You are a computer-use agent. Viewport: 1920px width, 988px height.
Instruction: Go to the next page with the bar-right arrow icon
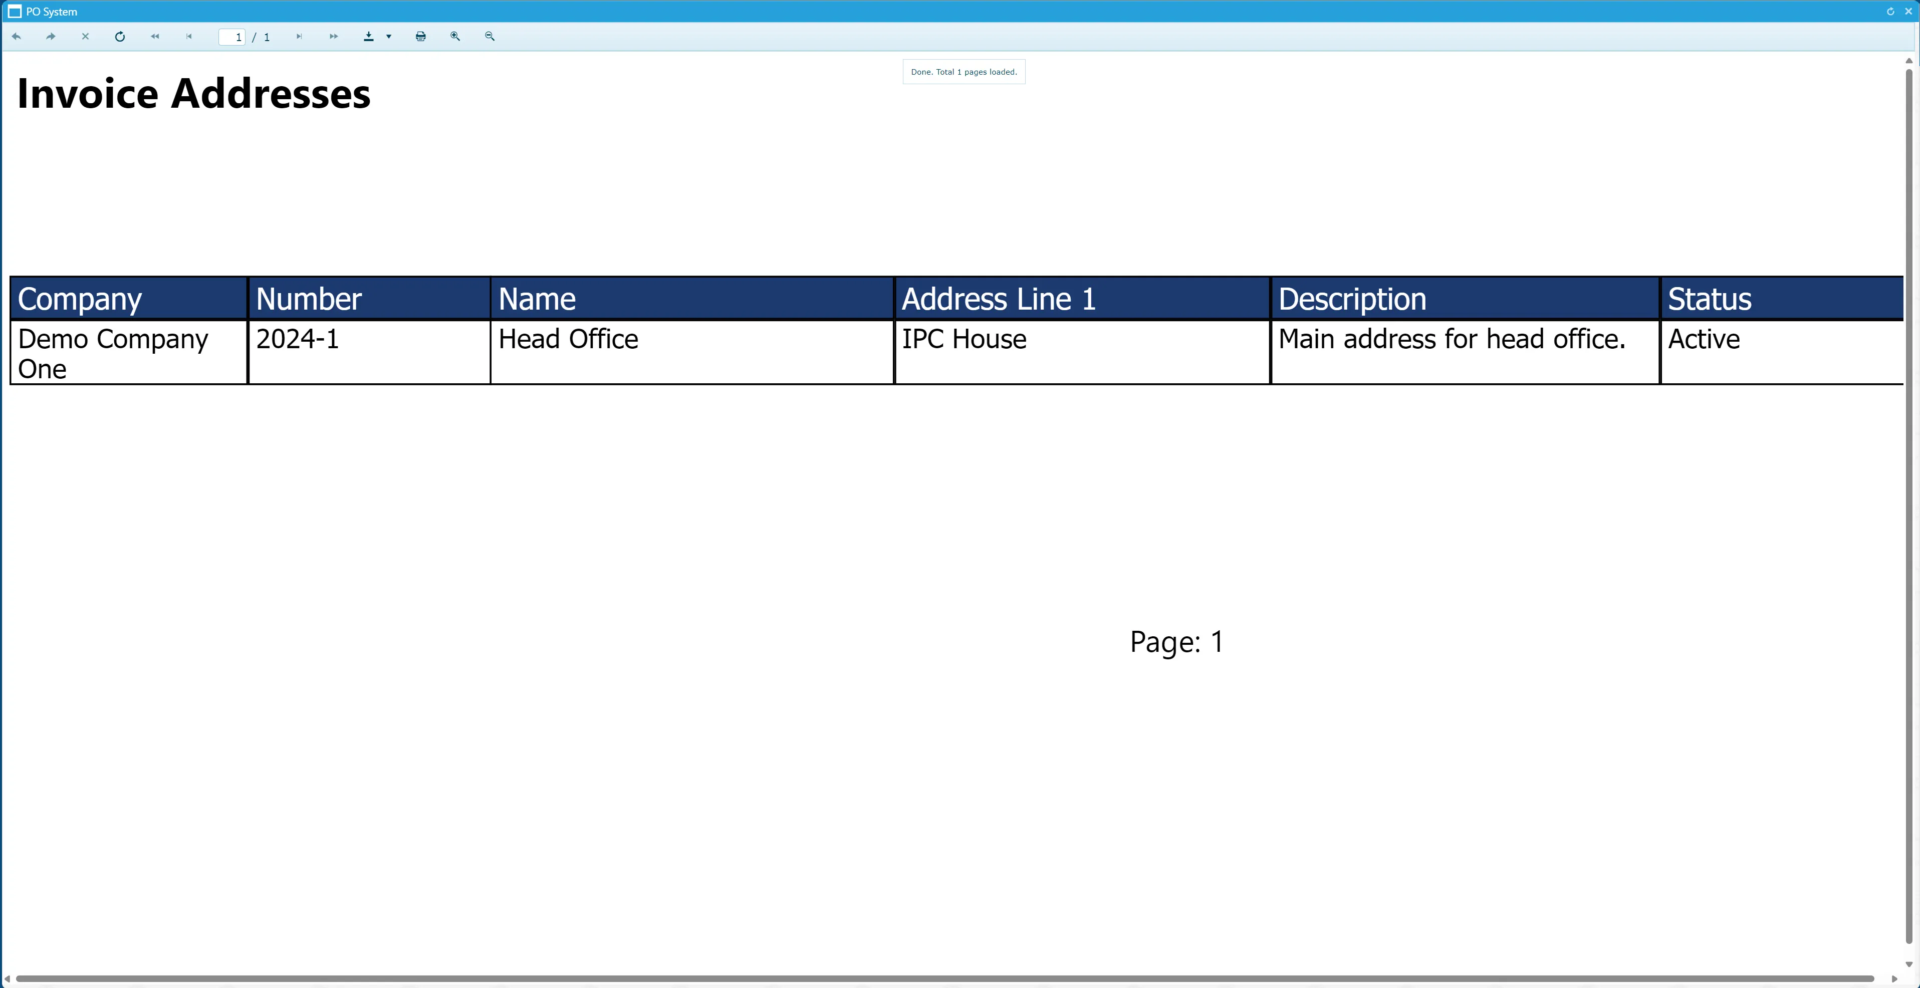(299, 36)
